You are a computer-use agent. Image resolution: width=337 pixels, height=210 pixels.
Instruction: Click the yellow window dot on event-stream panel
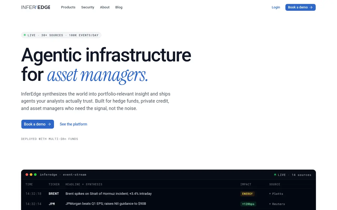coord(31,175)
